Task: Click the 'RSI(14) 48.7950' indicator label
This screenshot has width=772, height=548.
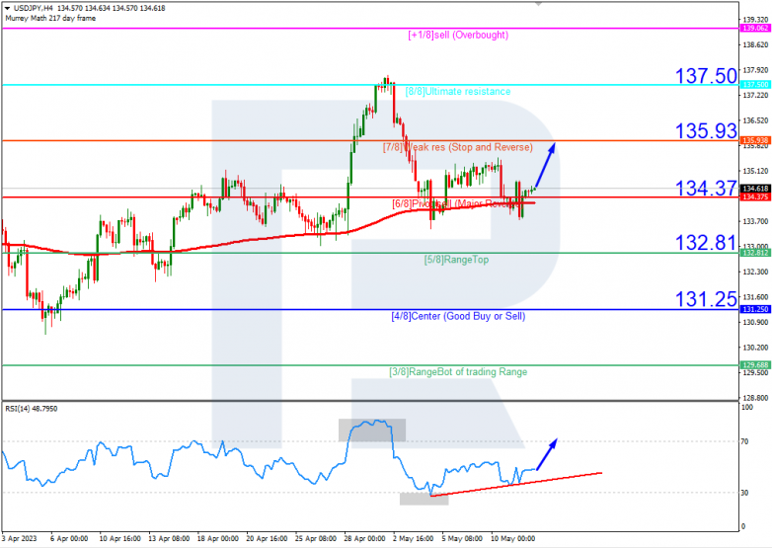Action: 31,409
